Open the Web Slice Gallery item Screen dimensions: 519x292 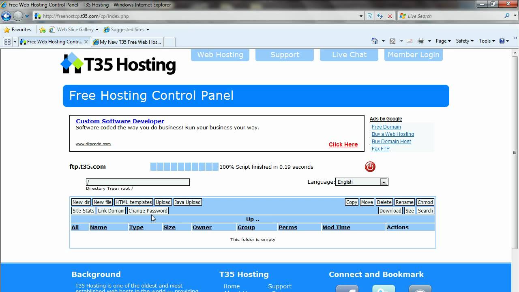coord(73,30)
